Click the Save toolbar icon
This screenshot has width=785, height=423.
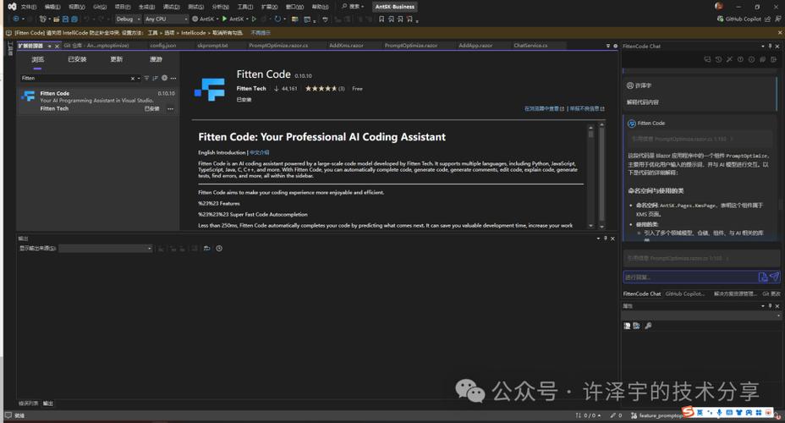pyautogui.click(x=66, y=19)
